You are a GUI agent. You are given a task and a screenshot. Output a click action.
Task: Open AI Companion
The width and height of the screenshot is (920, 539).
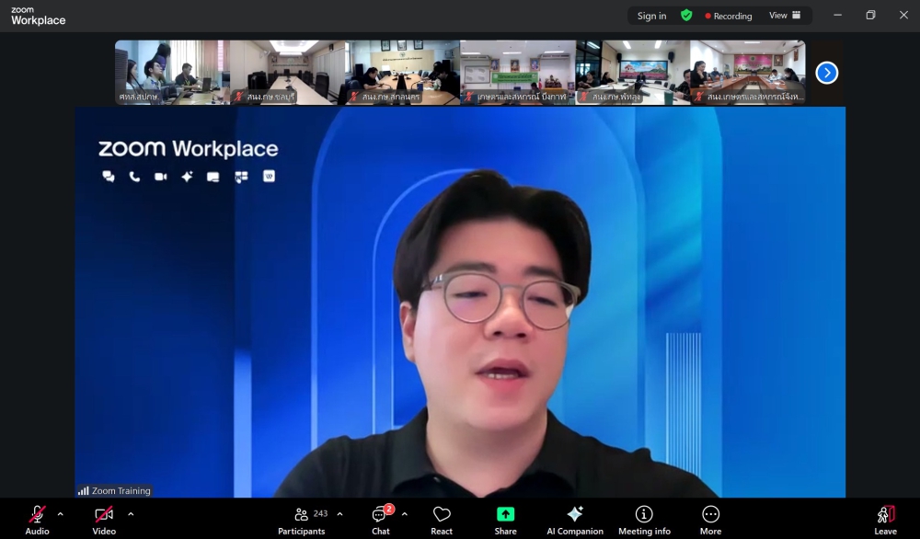[575, 520]
